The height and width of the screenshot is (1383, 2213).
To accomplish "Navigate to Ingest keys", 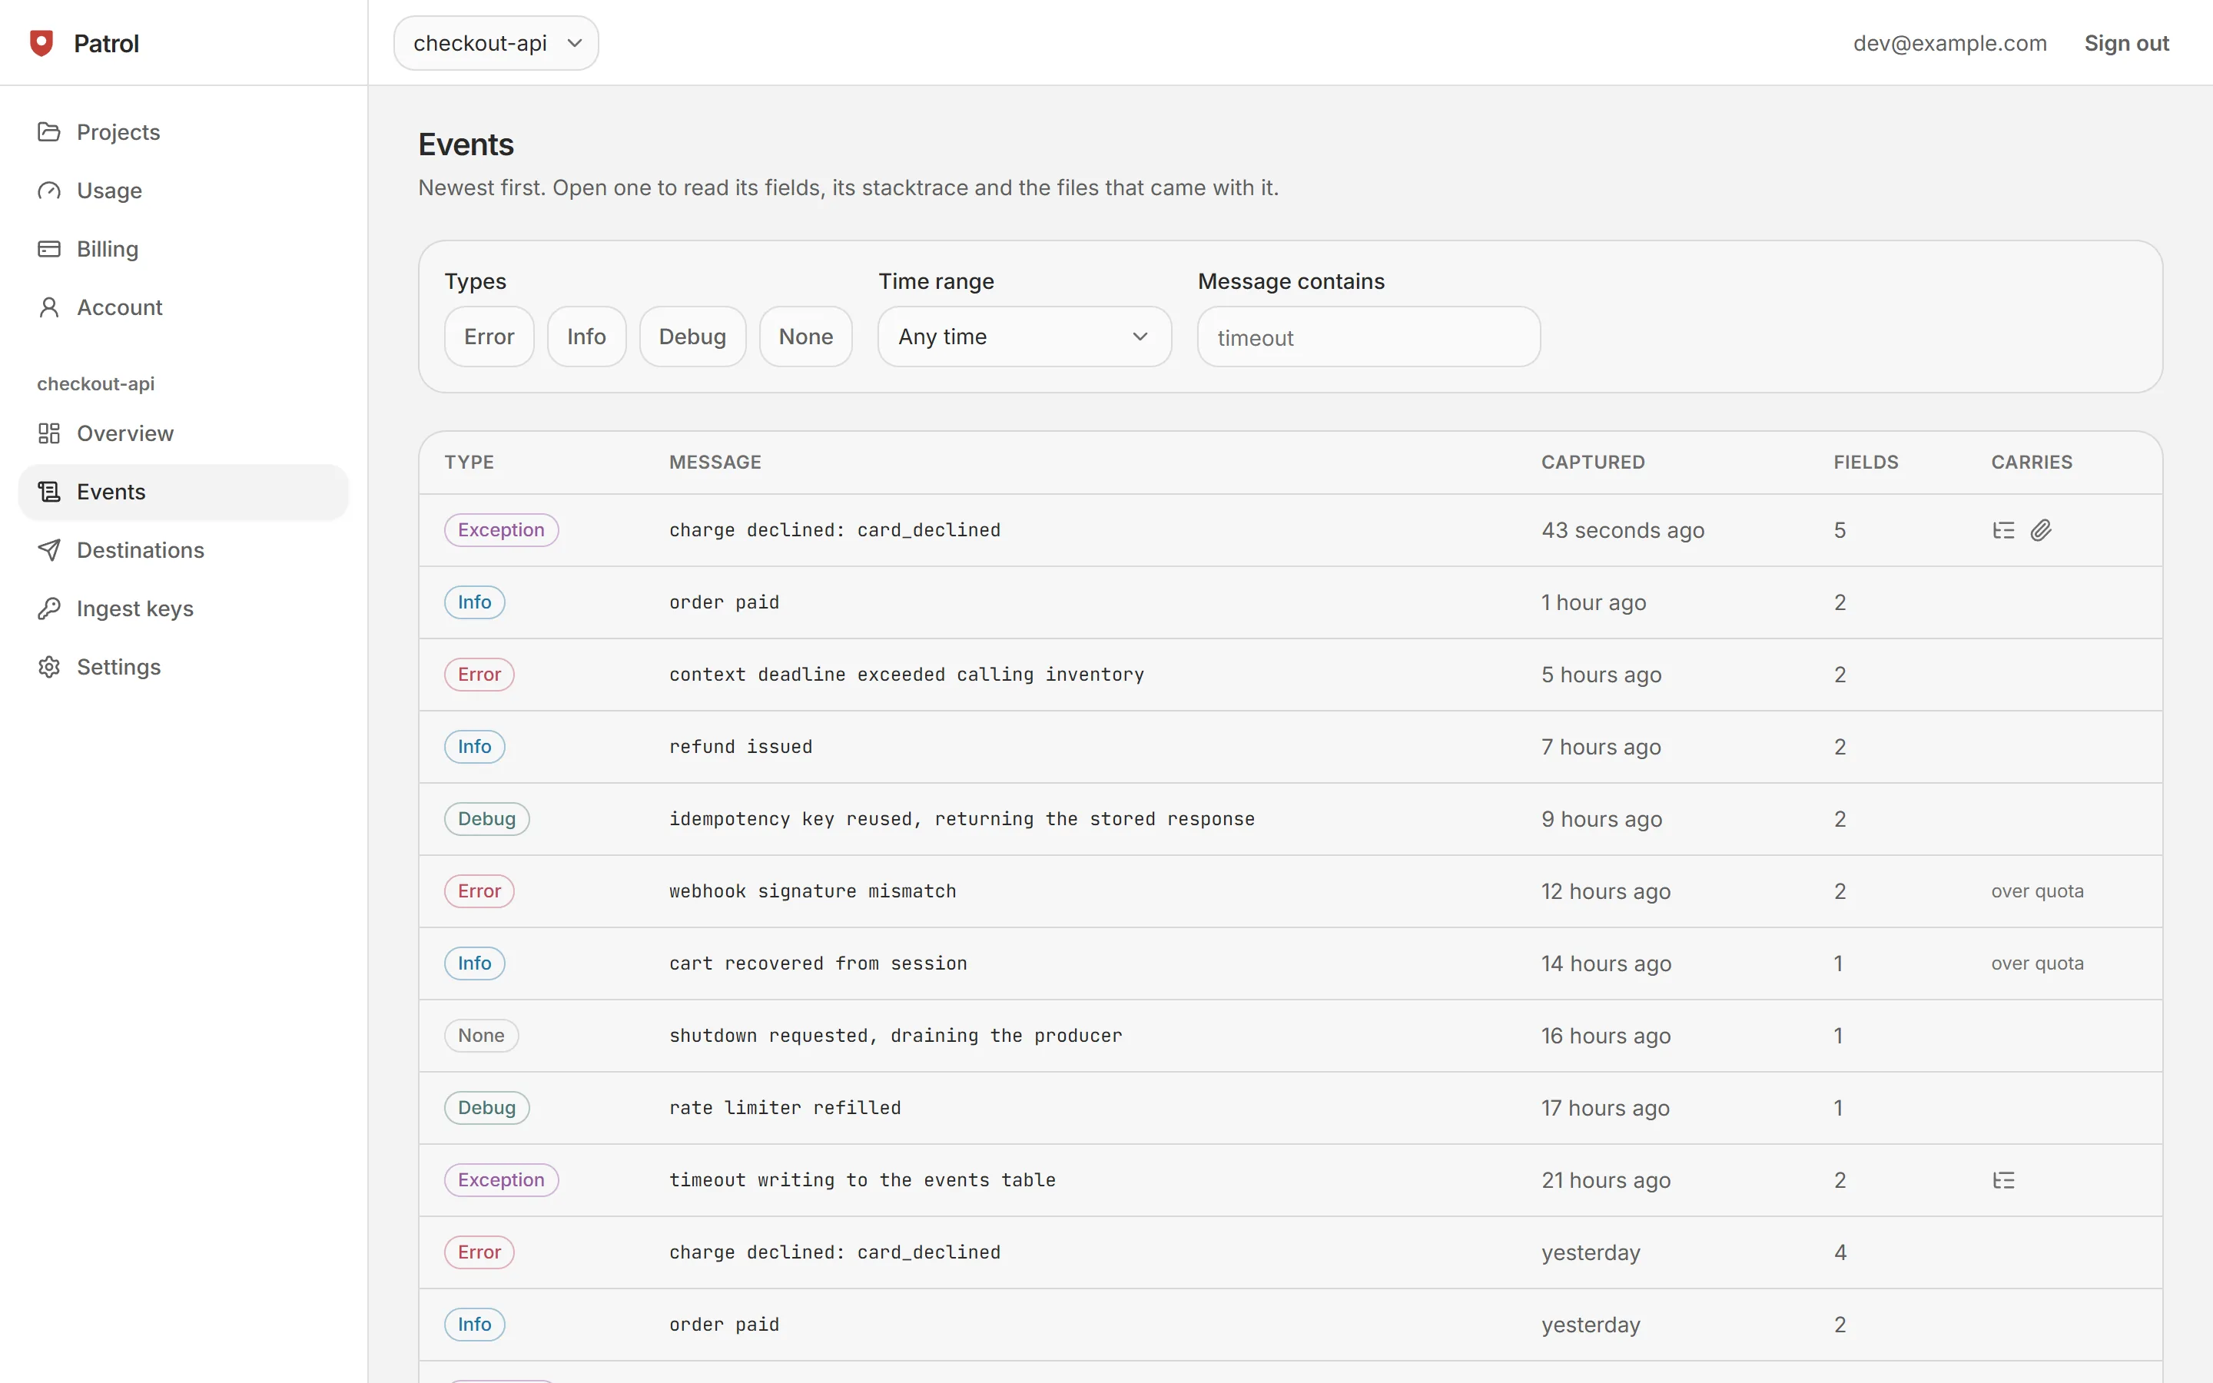I will (x=183, y=609).
